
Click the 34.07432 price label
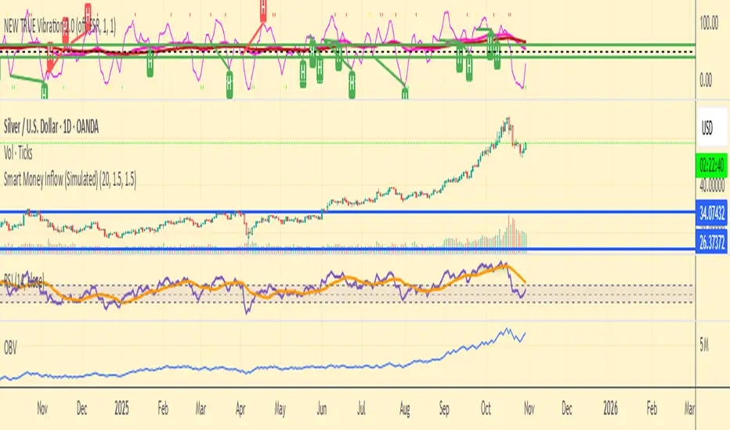(x=712, y=213)
